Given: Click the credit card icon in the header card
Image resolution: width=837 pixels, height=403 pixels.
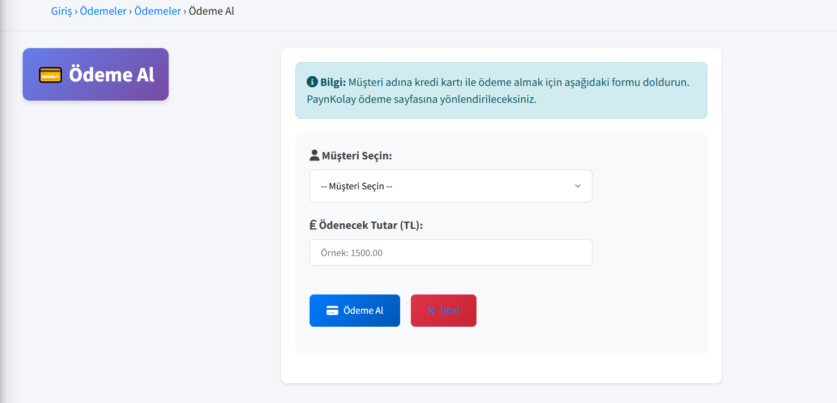Looking at the screenshot, I should (50, 75).
